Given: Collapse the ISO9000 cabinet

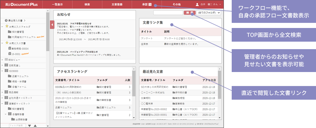Looking at the screenshot, I should 2,71.
